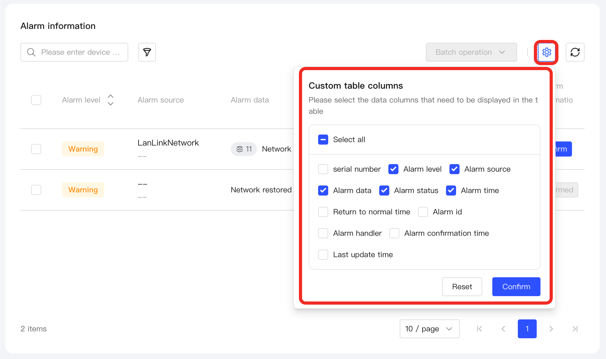Uncheck the Alarm time column
This screenshot has height=359, width=606.
click(451, 191)
